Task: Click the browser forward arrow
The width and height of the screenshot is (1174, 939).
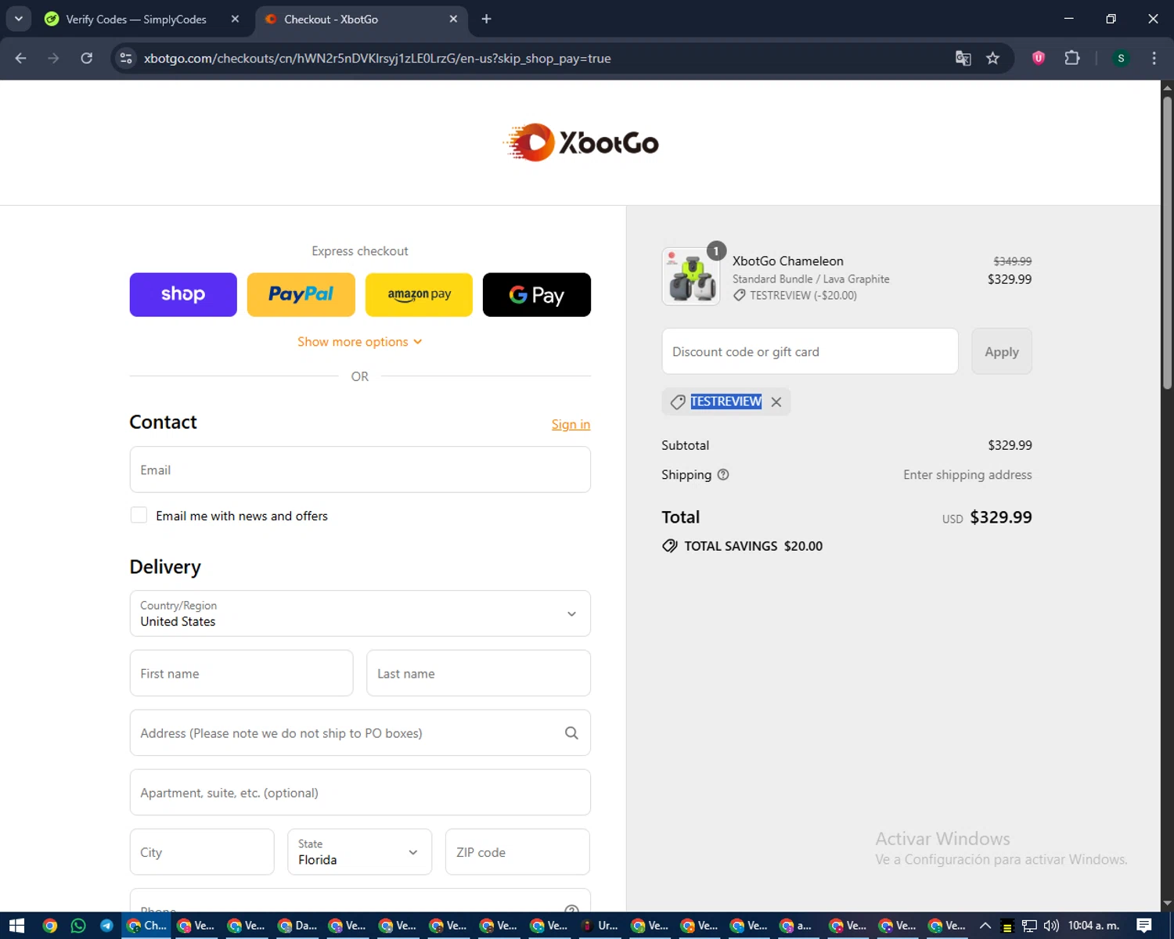Action: 53,58
